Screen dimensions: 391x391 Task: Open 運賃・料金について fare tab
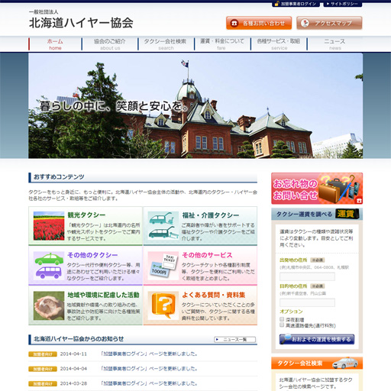coord(222,44)
